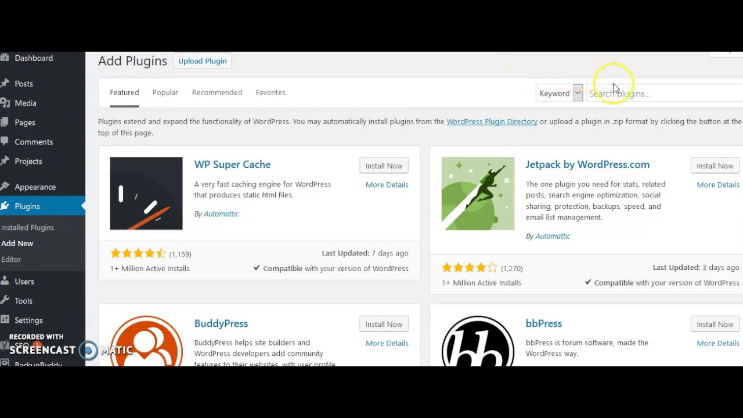
Task: Click the bbPress title link
Action: coord(544,323)
